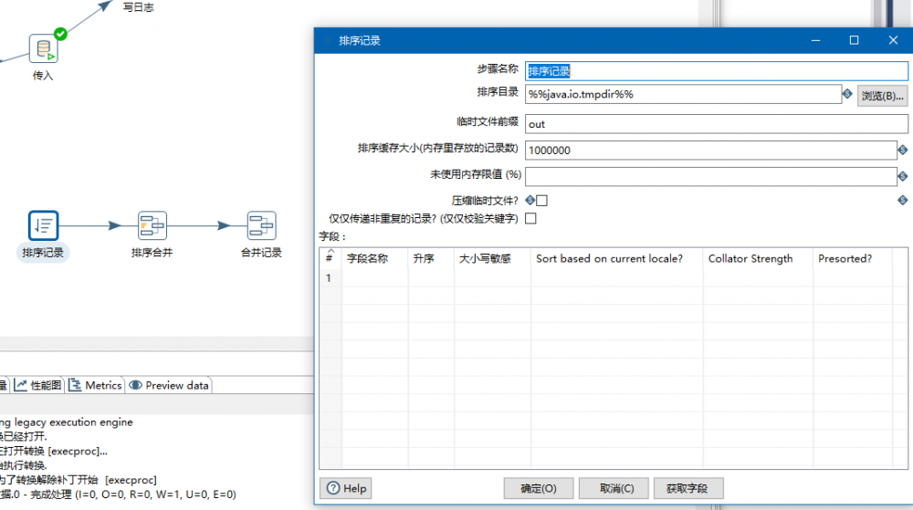Open the 性能图 tab
Image resolution: width=913 pixels, height=510 pixels.
coord(37,385)
